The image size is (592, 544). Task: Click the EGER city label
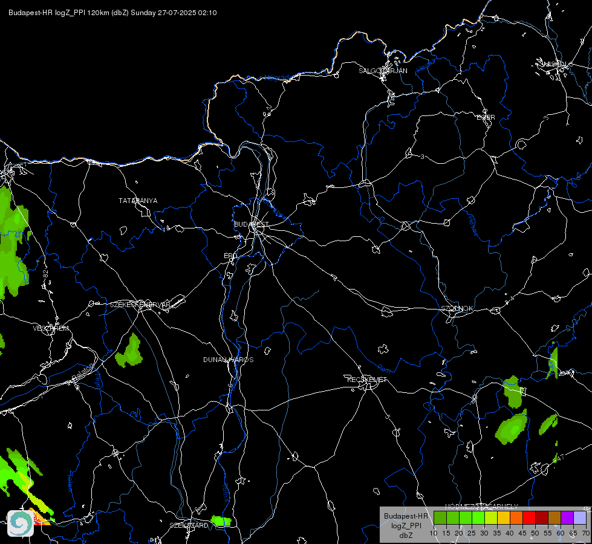[x=486, y=117]
